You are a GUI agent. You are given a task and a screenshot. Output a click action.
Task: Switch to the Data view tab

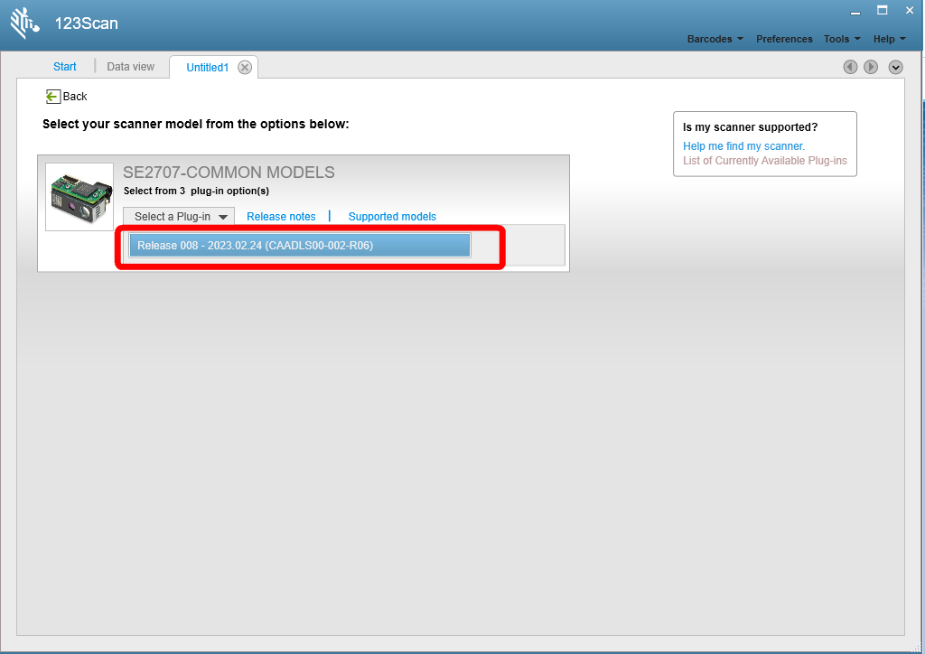click(x=130, y=67)
